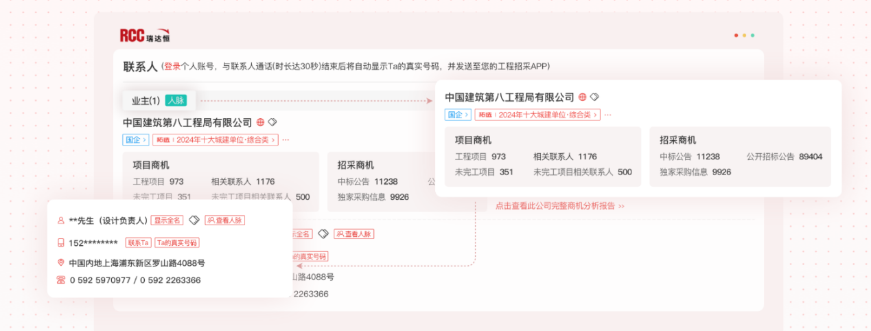This screenshot has width=871, height=331.
Task: Click the 项目商机 heading in the background panel
Action: click(151, 165)
